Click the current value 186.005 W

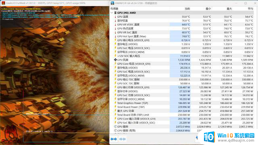click(x=184, y=103)
